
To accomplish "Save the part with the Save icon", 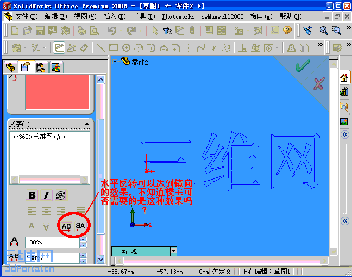I will tap(40, 30).
